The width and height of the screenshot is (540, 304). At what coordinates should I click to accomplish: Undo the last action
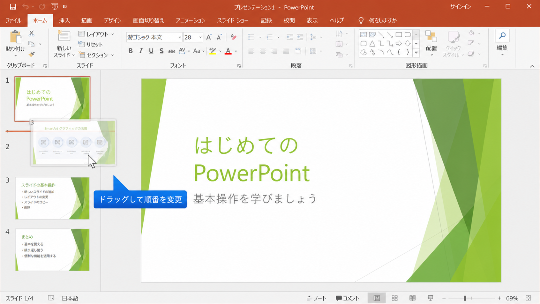pos(25,7)
